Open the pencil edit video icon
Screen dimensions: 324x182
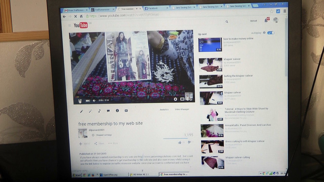(82, 111)
